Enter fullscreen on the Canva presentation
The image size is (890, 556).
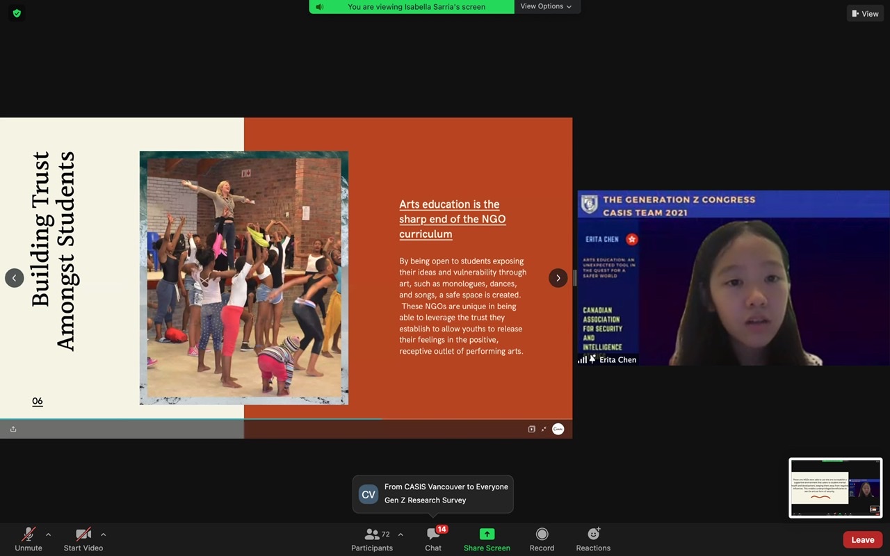click(544, 430)
